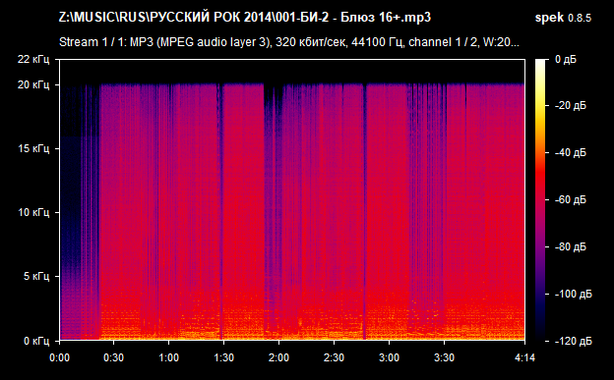Viewport: 614px width, 380px height.
Task: Click the '-120 дБ' level label
Action: point(574,341)
